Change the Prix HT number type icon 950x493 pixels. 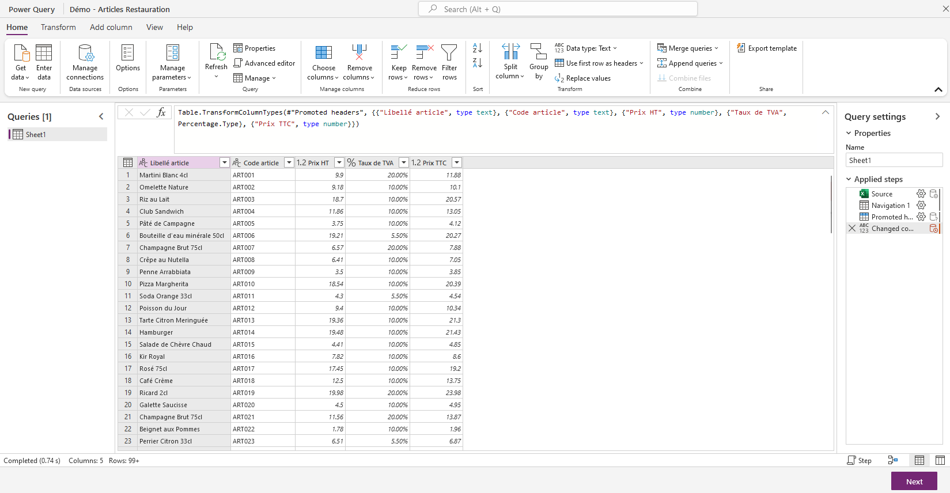301,163
